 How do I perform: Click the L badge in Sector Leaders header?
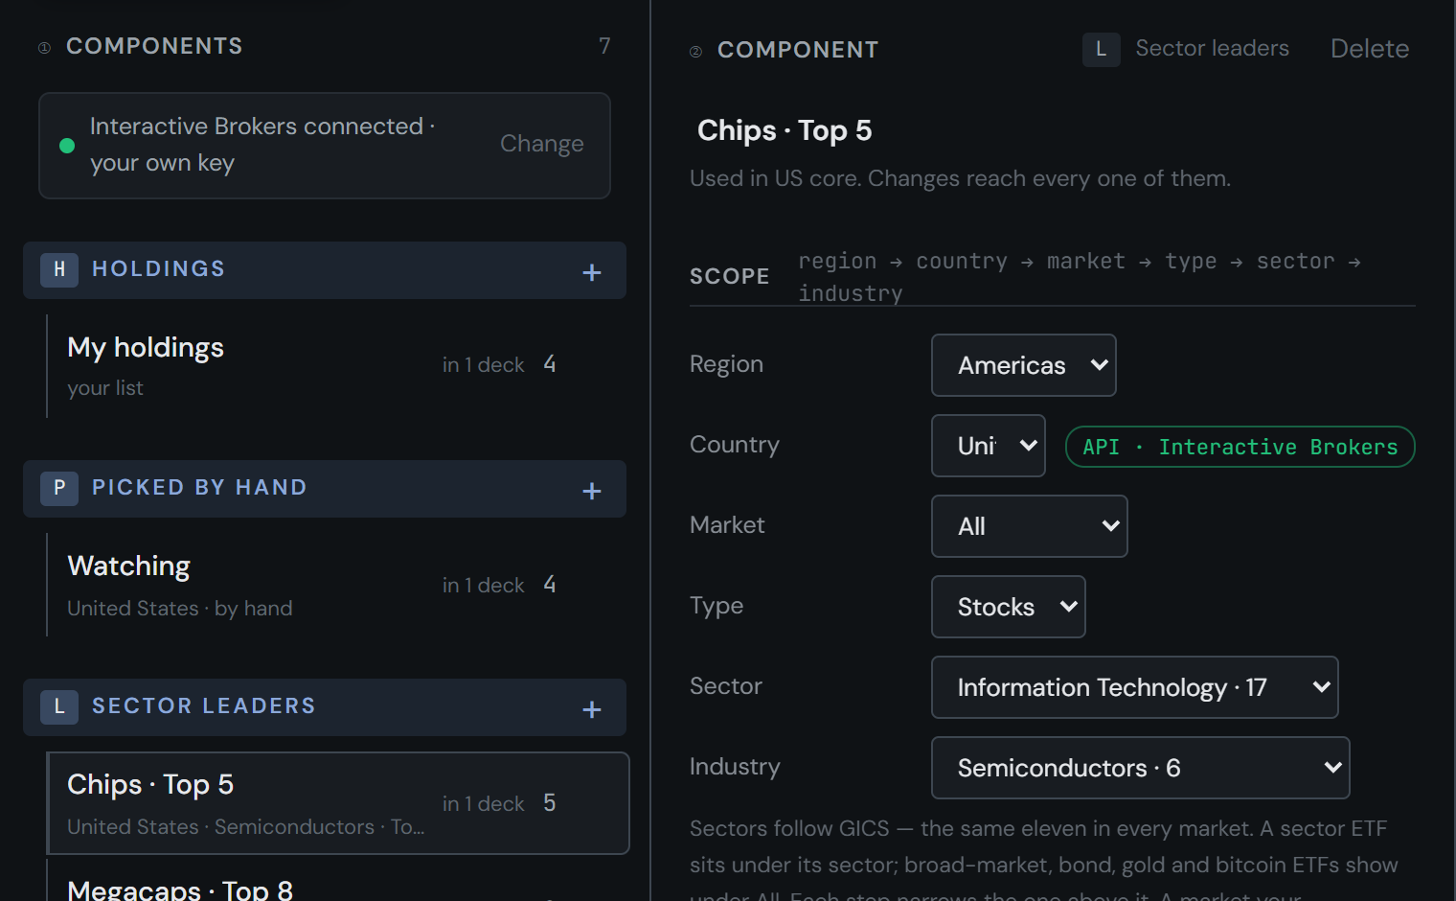(x=59, y=706)
